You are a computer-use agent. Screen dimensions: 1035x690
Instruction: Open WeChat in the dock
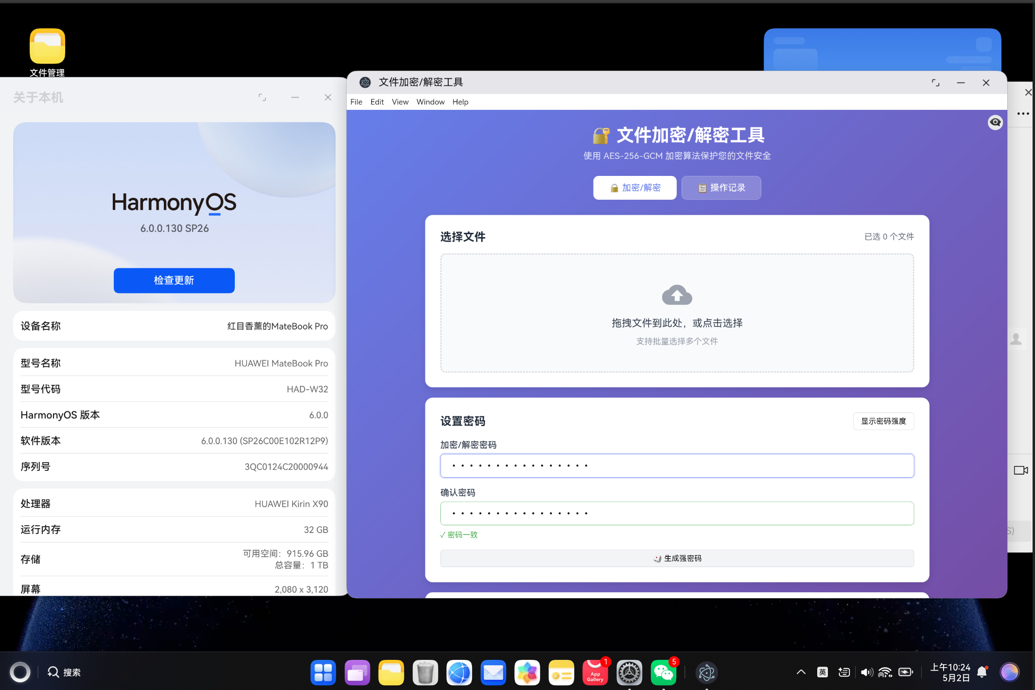(x=664, y=673)
